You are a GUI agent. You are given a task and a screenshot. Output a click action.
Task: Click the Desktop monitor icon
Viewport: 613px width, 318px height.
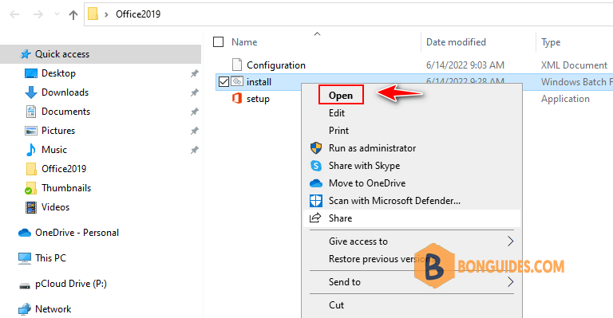(x=31, y=73)
